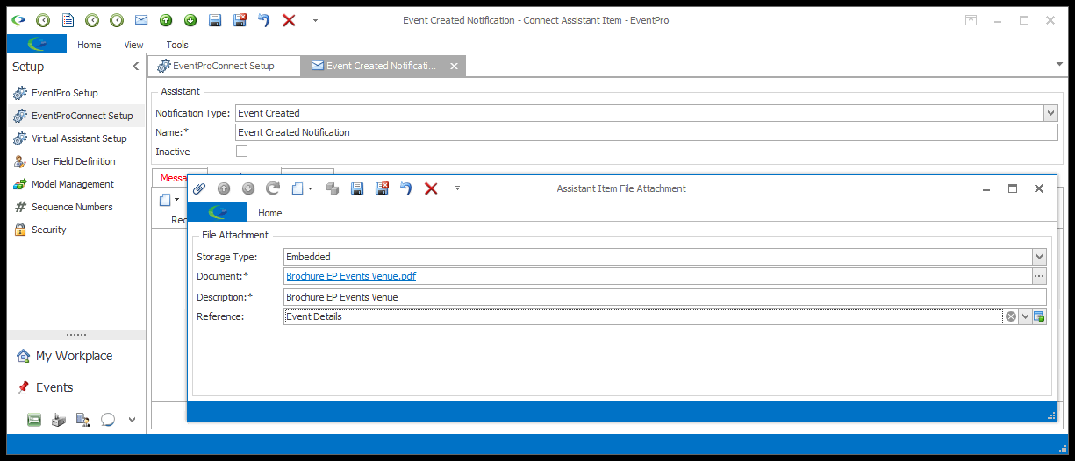
Task: Click red X delete in main window toolbar
Action: 289,20
